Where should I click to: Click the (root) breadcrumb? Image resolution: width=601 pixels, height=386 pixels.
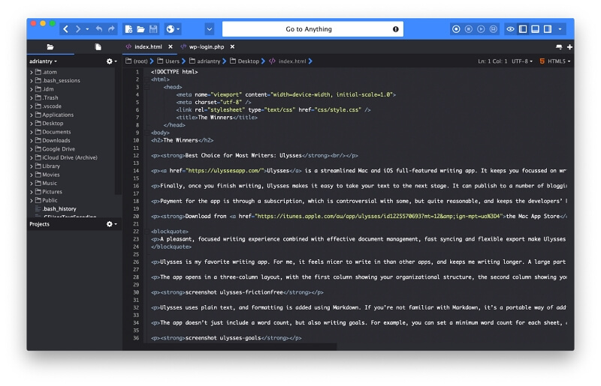click(x=137, y=61)
